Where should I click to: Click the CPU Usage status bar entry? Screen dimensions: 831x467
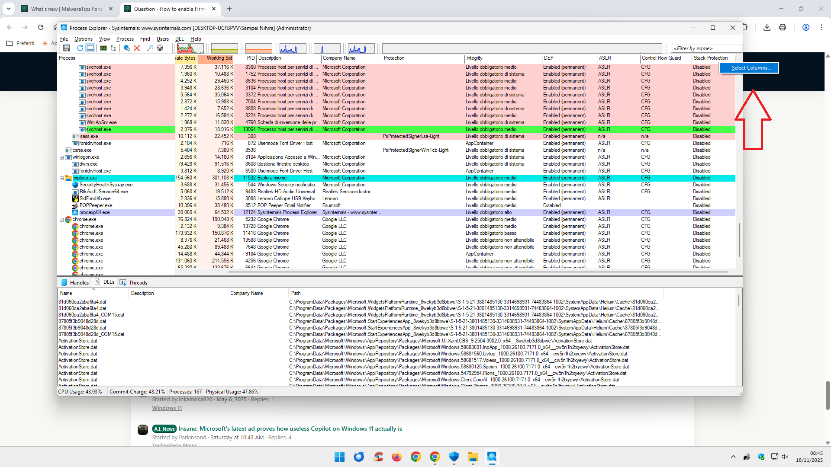pos(80,392)
